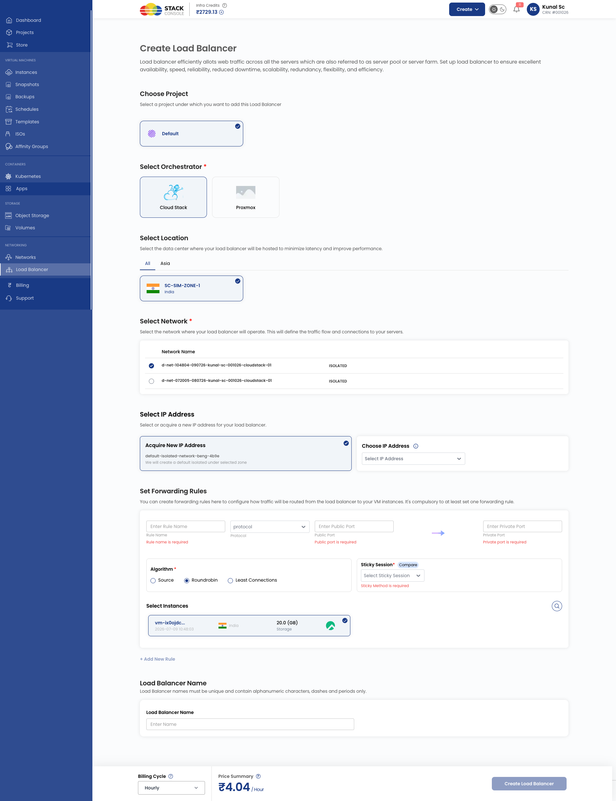Image resolution: width=616 pixels, height=801 pixels.
Task: Click Billing rupee icon
Action: click(x=10, y=285)
